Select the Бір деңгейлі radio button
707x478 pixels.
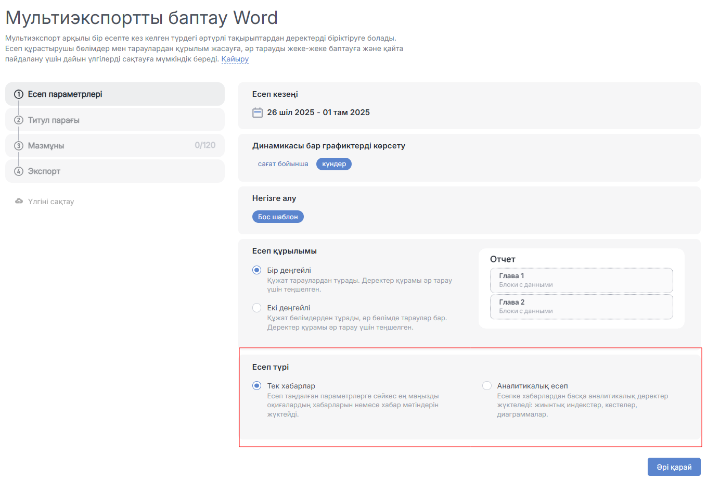pyautogui.click(x=256, y=270)
